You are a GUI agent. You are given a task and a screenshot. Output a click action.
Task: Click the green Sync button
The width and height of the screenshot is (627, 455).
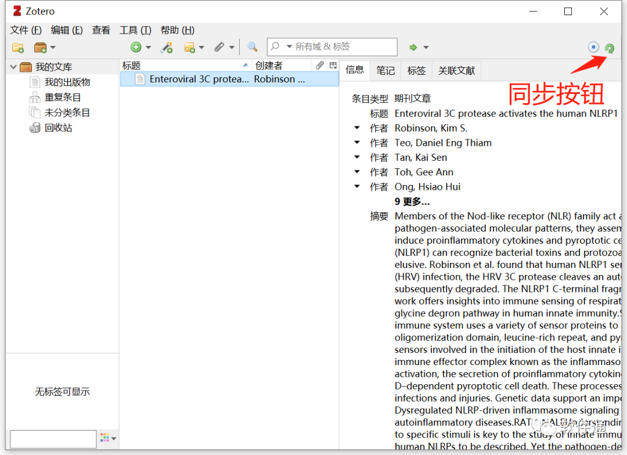pyautogui.click(x=610, y=48)
